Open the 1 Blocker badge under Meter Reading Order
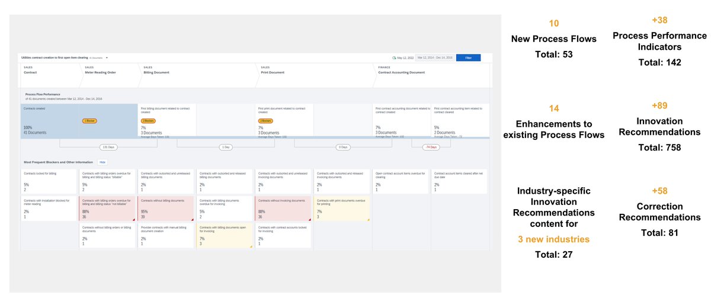The height and width of the screenshot is (298, 711). point(90,120)
